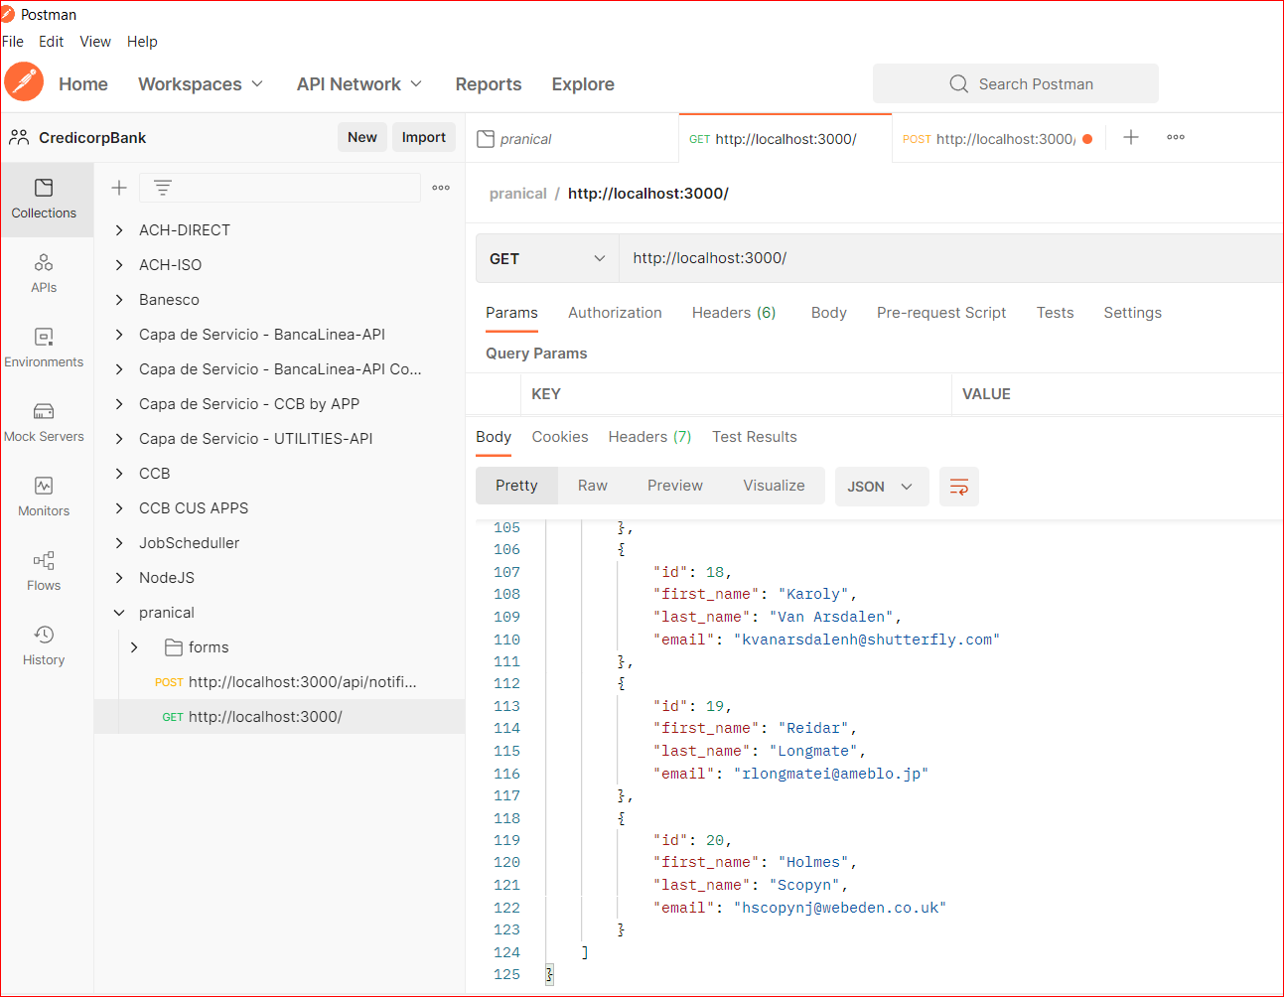Switch to the response Headers (7) tab
Screen dimensions: 1284x997
click(x=650, y=437)
